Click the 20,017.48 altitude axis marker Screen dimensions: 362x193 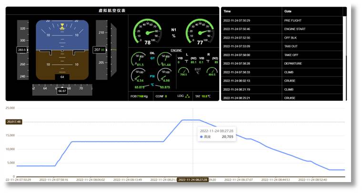(13, 122)
